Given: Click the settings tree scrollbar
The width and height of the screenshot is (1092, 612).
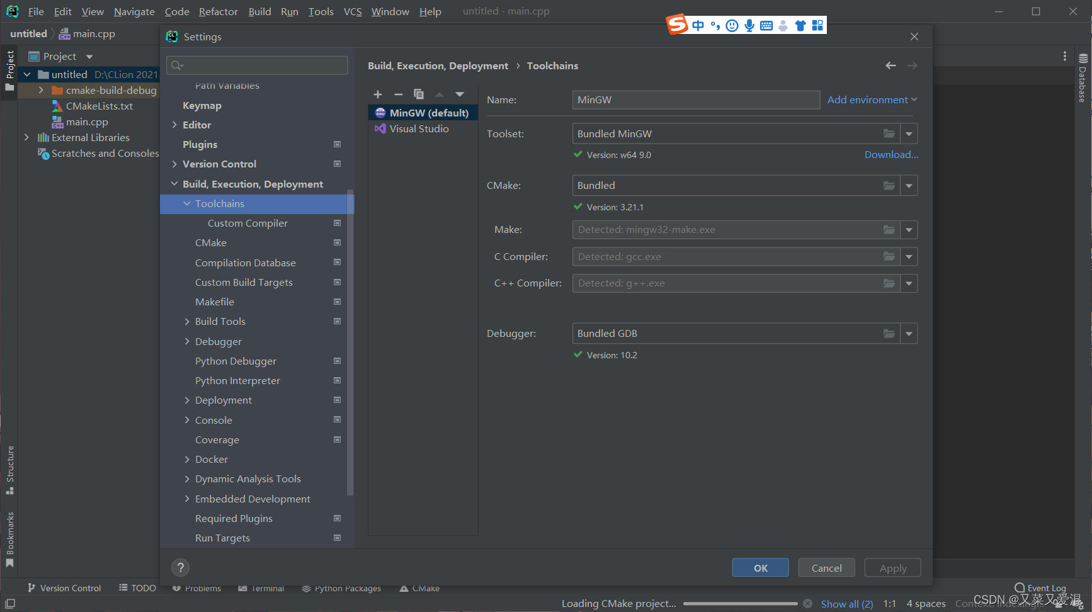Looking at the screenshot, I should tap(350, 342).
